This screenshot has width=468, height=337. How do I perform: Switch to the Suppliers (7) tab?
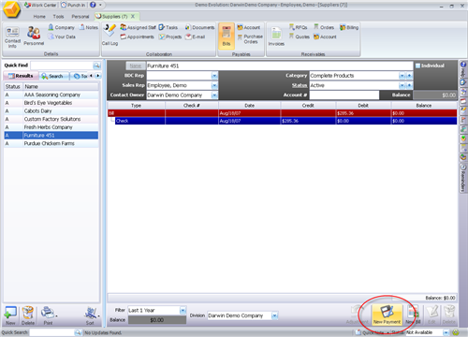(114, 16)
